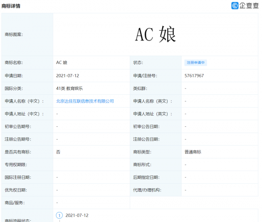Click the 代理/办理机构 label
Image resolution: width=262 pixels, height=222 pixels.
147,190
